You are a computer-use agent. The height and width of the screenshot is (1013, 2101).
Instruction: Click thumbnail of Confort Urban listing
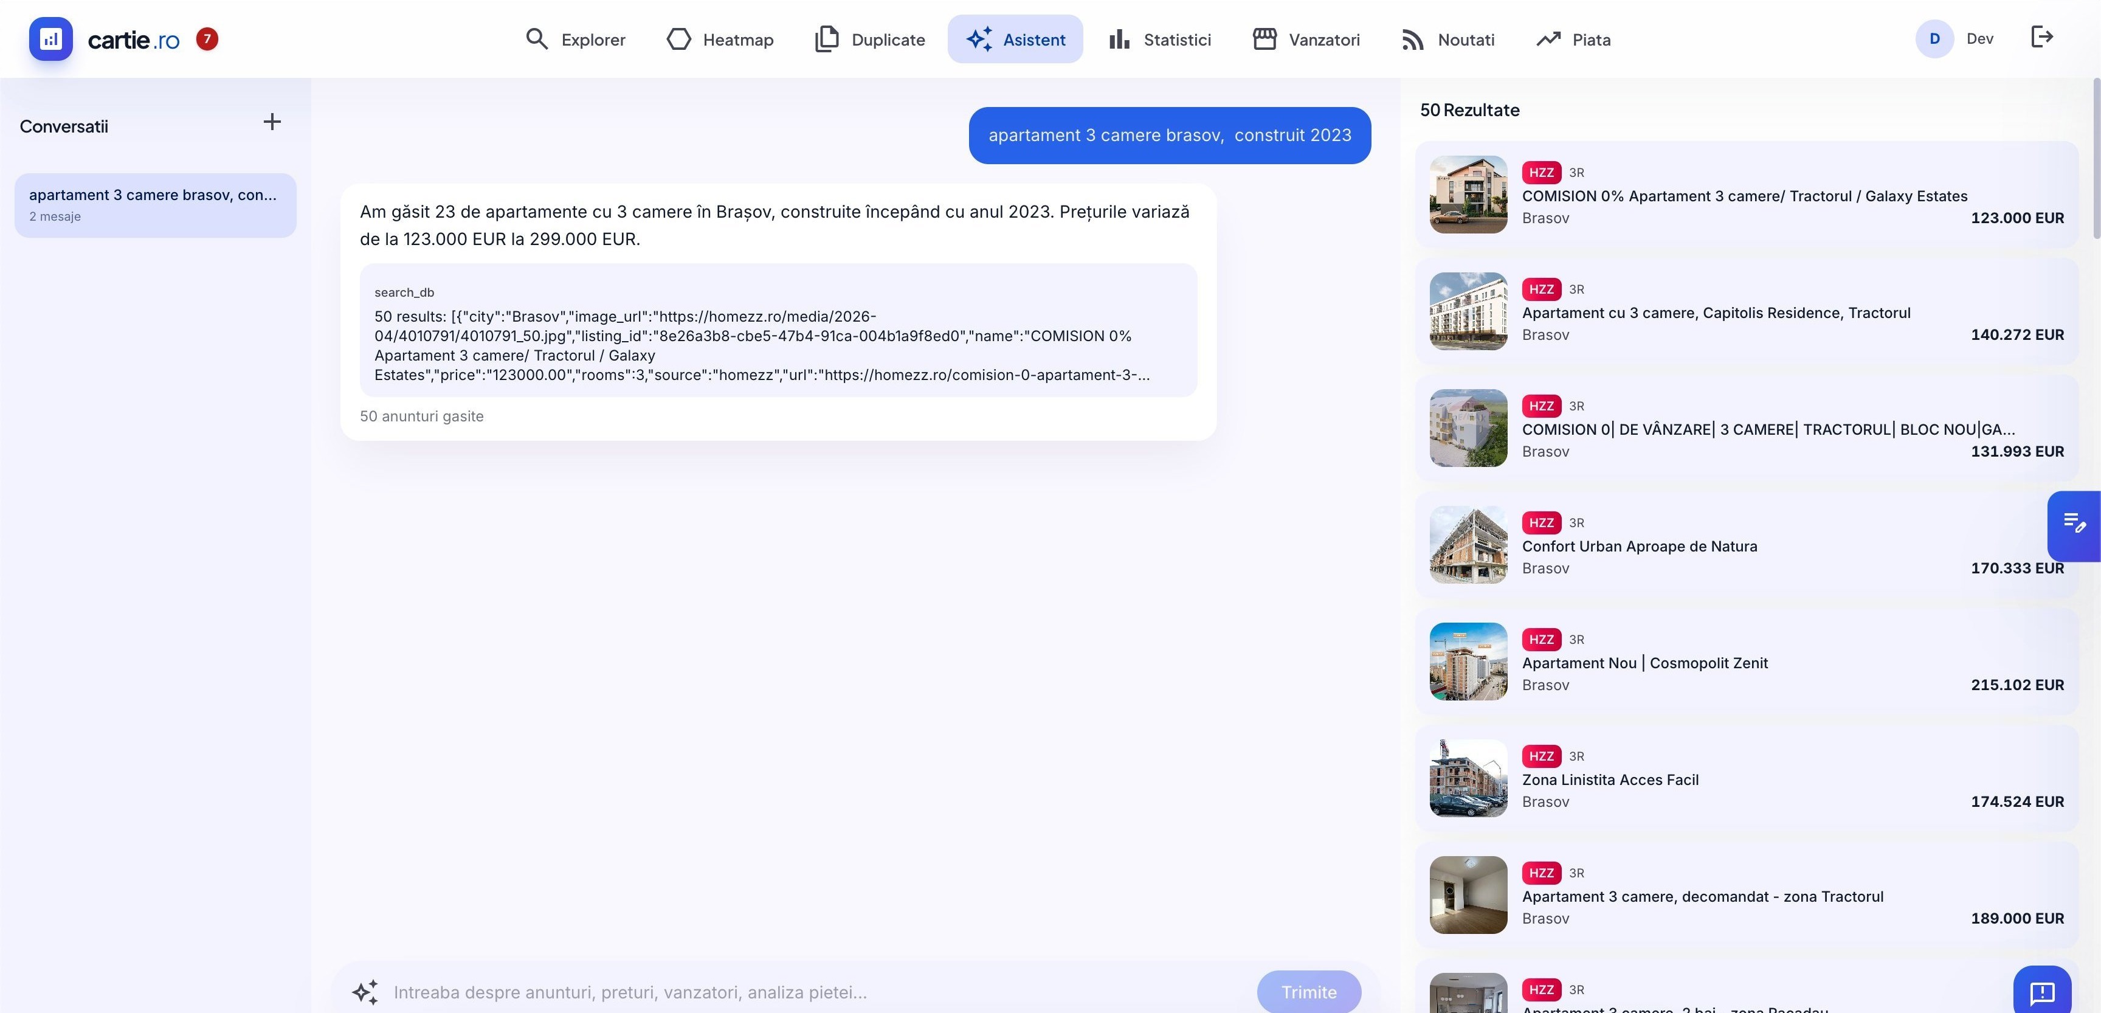coord(1468,545)
